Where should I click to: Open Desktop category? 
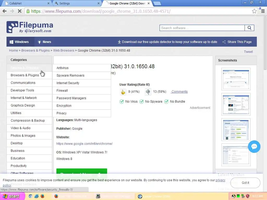(29, 143)
